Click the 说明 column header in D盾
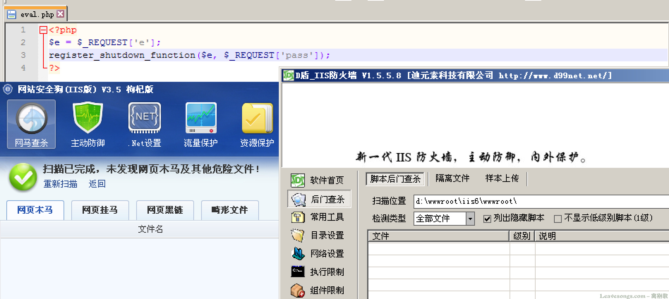The width and height of the screenshot is (669, 299). tap(602, 236)
